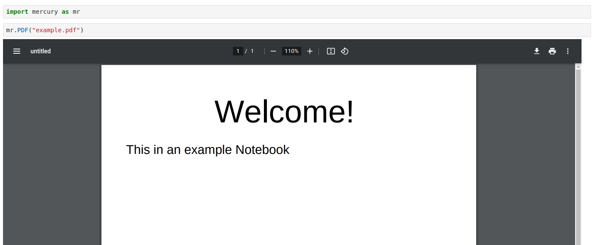Viewport: 597px width, 245px height.
Task: Click the mr.PDF("example.pdf") code cell
Action: click(297, 30)
